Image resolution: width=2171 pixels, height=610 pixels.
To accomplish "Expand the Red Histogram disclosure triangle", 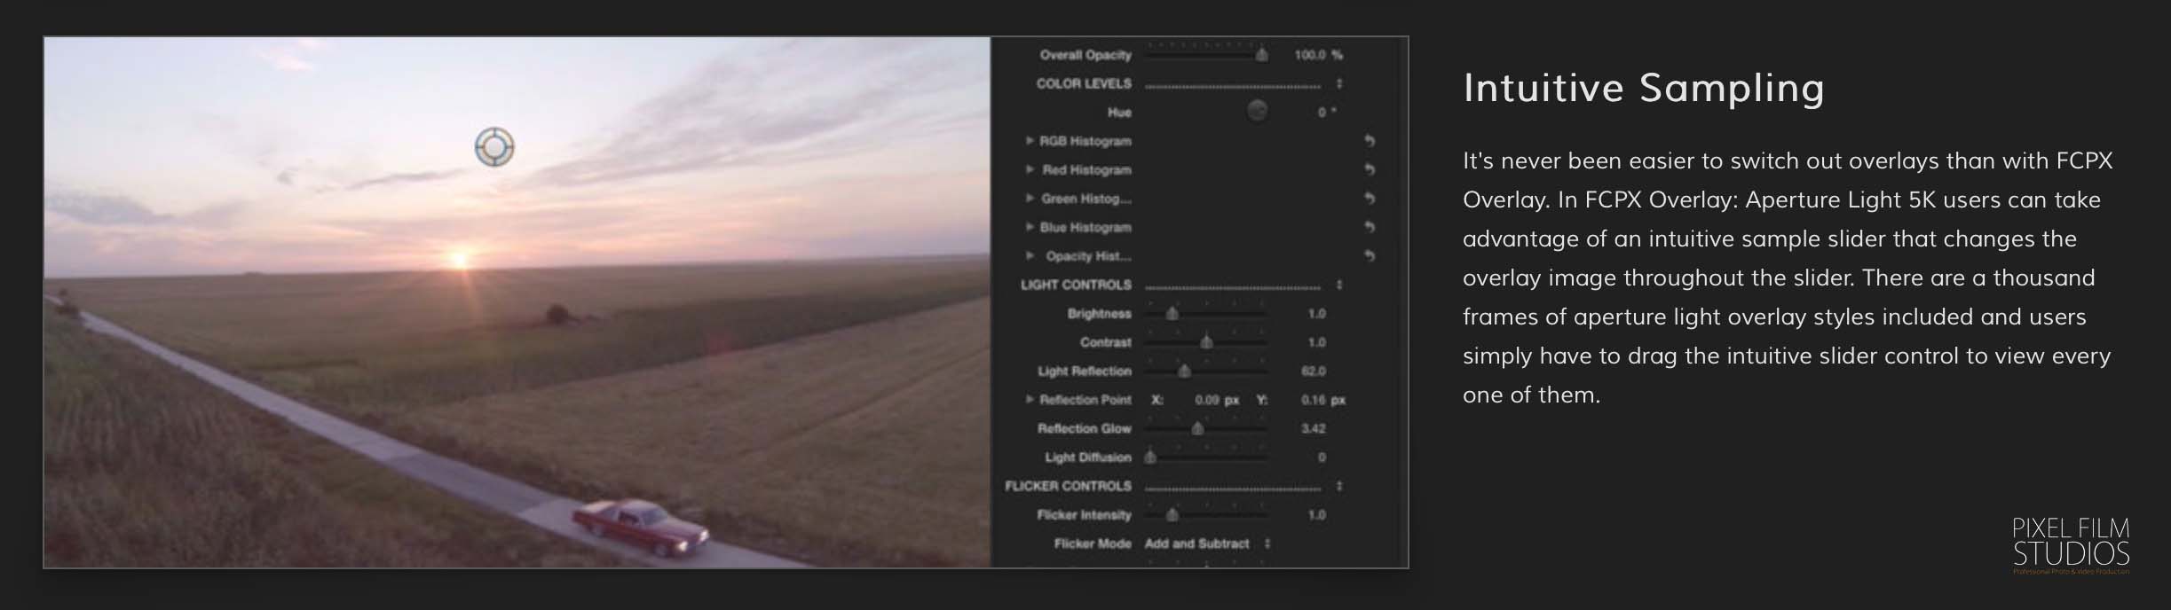I will 1030,169.
